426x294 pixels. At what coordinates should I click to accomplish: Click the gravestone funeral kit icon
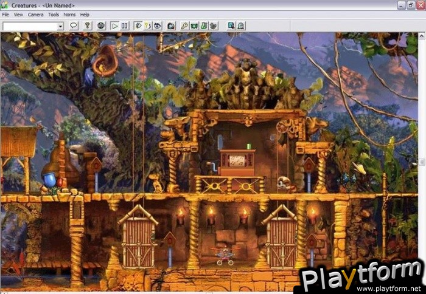click(x=241, y=26)
